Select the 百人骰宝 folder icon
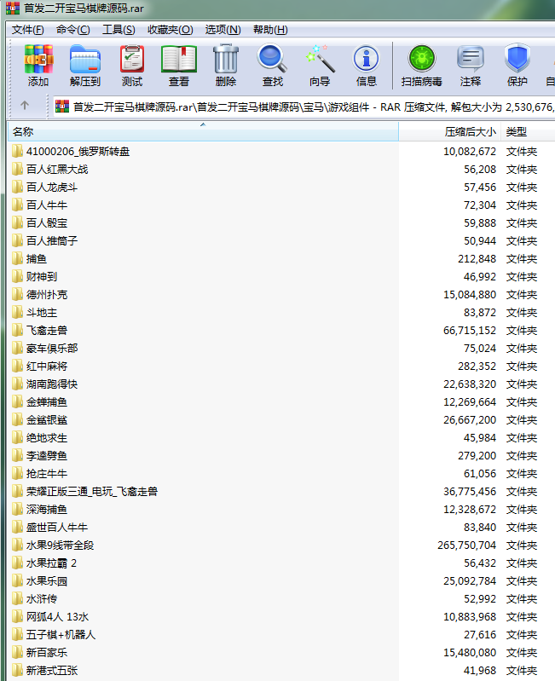The width and height of the screenshot is (555, 681). (x=17, y=222)
